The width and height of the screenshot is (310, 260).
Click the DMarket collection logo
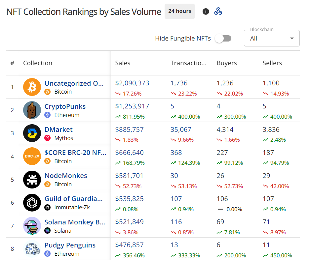point(32,133)
